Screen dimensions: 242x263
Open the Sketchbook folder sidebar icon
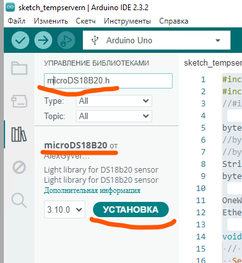(19, 68)
